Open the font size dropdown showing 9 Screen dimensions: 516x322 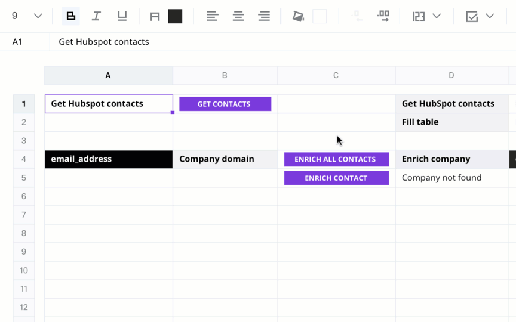pyautogui.click(x=27, y=16)
